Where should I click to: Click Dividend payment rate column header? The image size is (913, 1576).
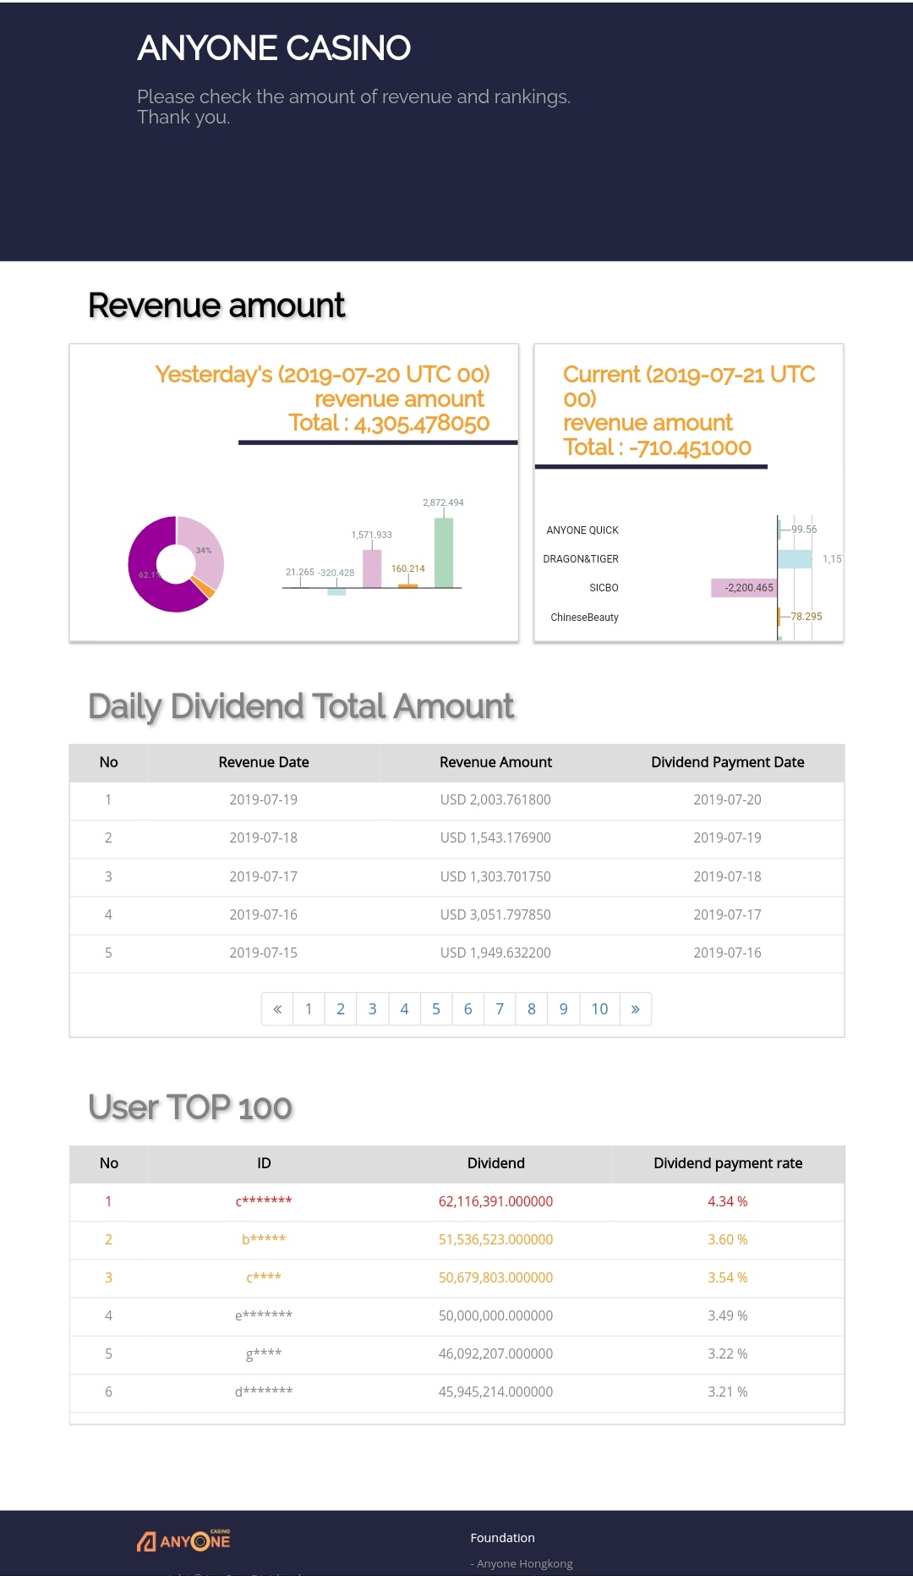728,1163
